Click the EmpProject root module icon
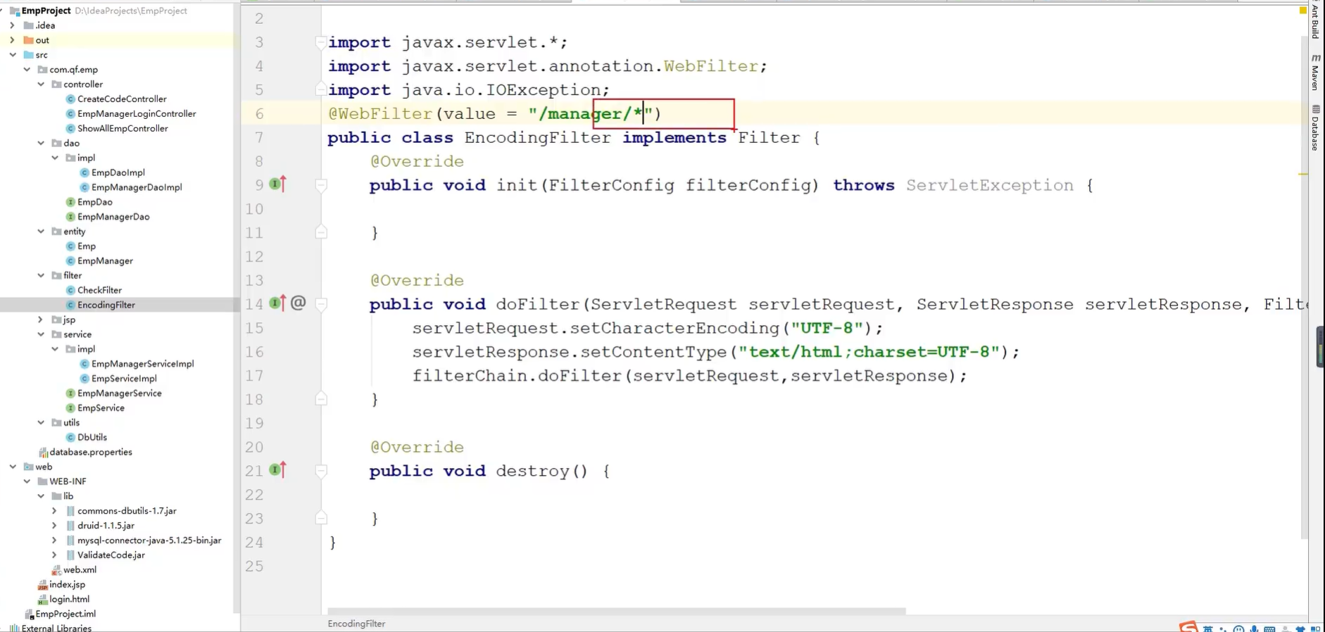 [x=14, y=11]
